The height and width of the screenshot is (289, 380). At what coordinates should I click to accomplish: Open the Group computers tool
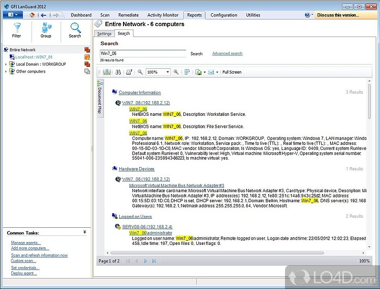[x=46, y=28]
